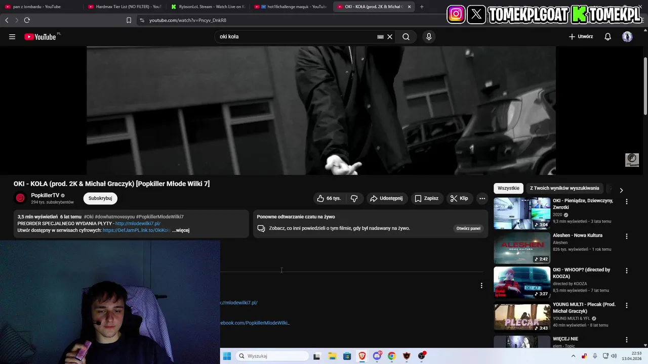Open the account avatar menu

click(627, 36)
